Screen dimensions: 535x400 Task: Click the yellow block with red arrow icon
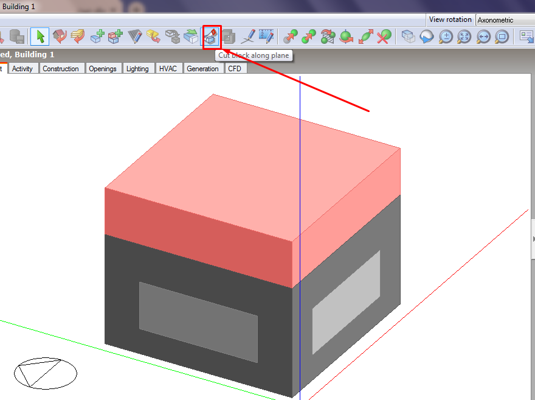coord(153,37)
